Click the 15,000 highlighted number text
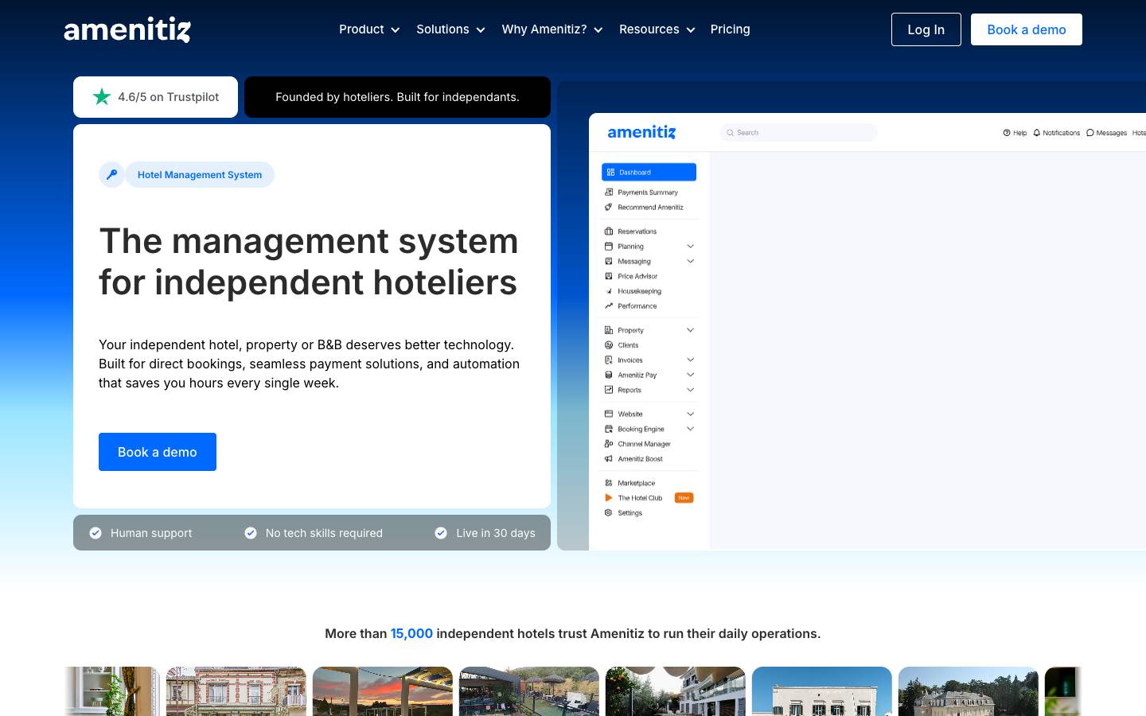The image size is (1146, 716). [x=411, y=633]
